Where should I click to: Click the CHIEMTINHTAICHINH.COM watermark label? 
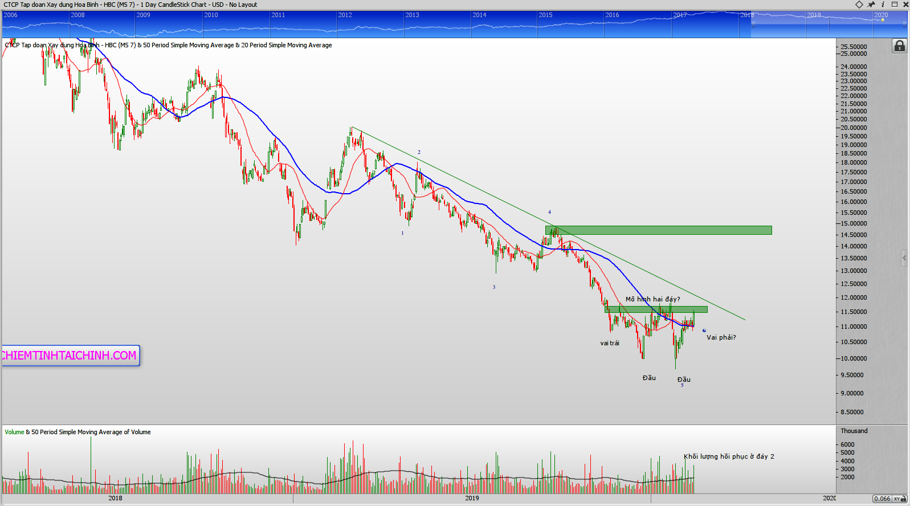[x=70, y=356]
